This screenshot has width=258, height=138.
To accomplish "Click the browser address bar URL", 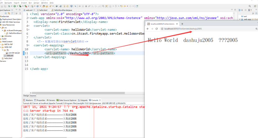I will pos(183,29).
